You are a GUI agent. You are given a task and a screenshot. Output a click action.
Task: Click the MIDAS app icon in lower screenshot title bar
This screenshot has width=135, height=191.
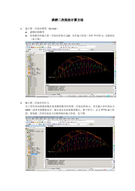coord(26,117)
